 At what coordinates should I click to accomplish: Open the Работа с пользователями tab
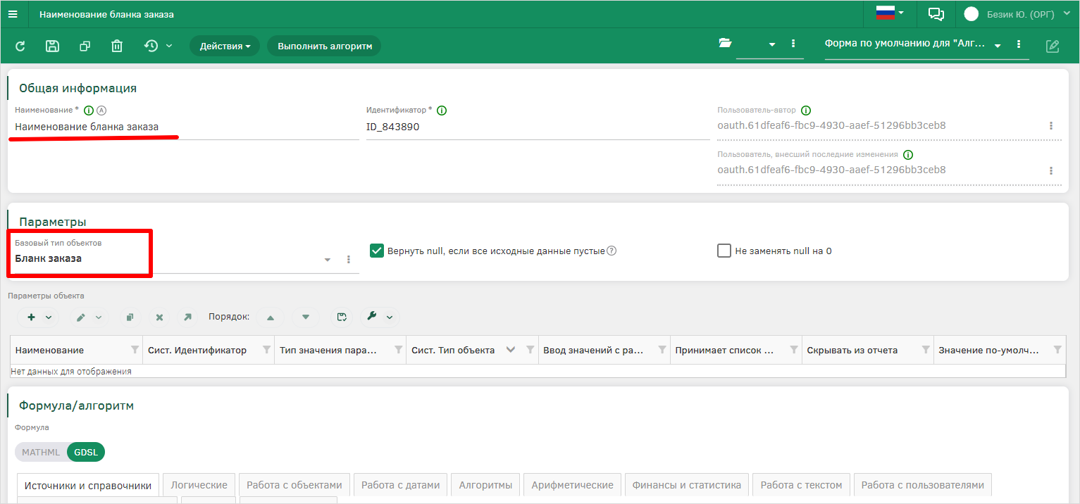(x=922, y=485)
